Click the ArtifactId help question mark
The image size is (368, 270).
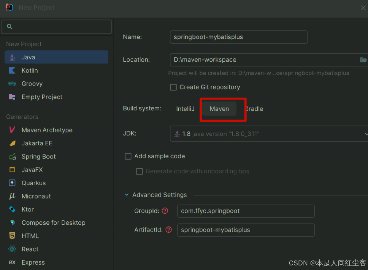coord(168,230)
